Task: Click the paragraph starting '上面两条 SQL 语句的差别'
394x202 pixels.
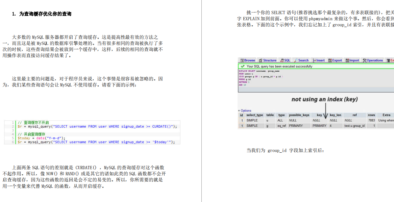Action: coord(84,177)
